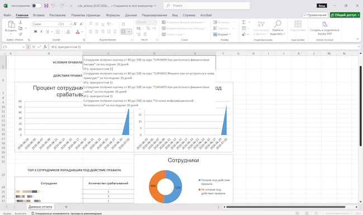363x215 pixels.
Task: Click in the Поиск search field
Action: click(207, 6)
